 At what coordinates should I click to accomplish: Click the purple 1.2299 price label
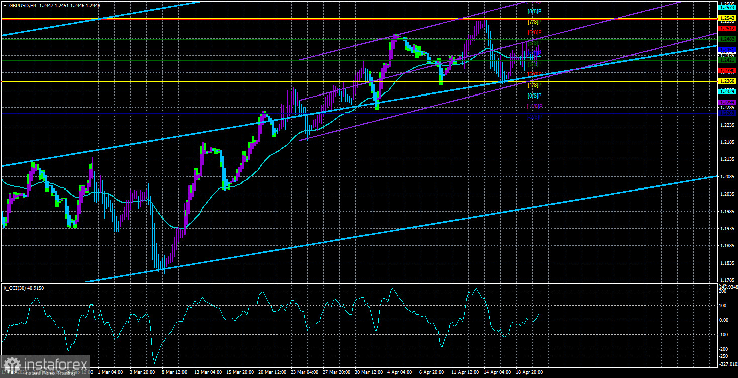(x=728, y=102)
